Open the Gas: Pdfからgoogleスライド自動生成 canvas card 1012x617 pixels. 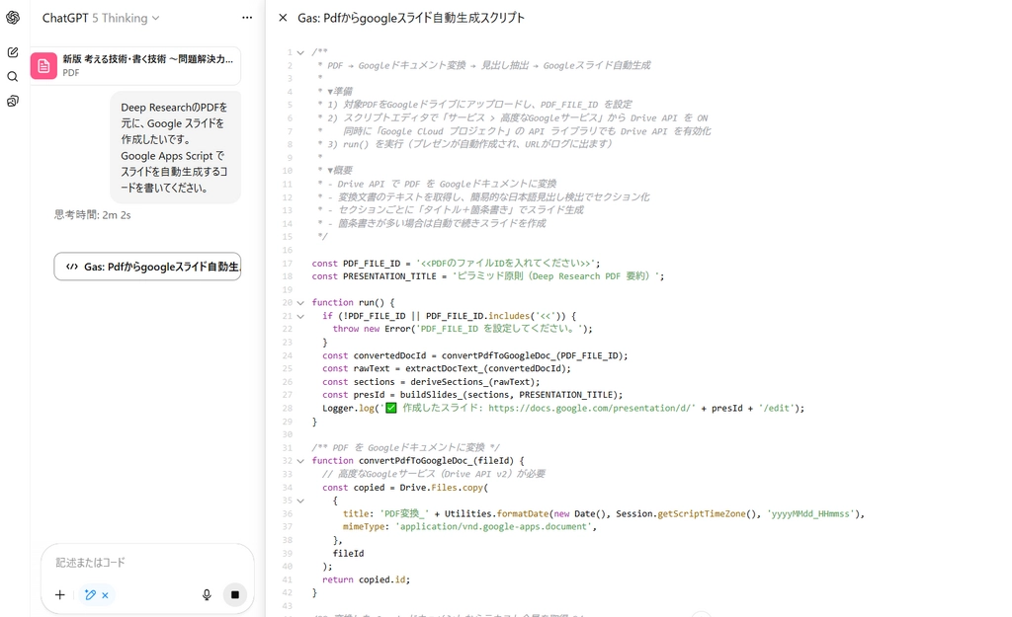click(x=147, y=267)
